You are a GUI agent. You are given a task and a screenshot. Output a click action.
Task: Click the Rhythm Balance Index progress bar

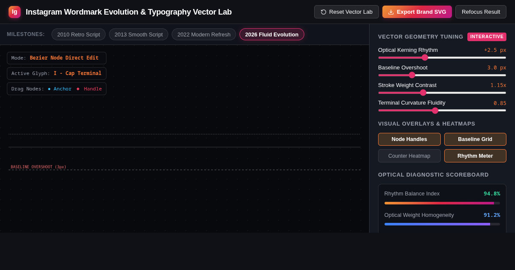[x=442, y=203]
